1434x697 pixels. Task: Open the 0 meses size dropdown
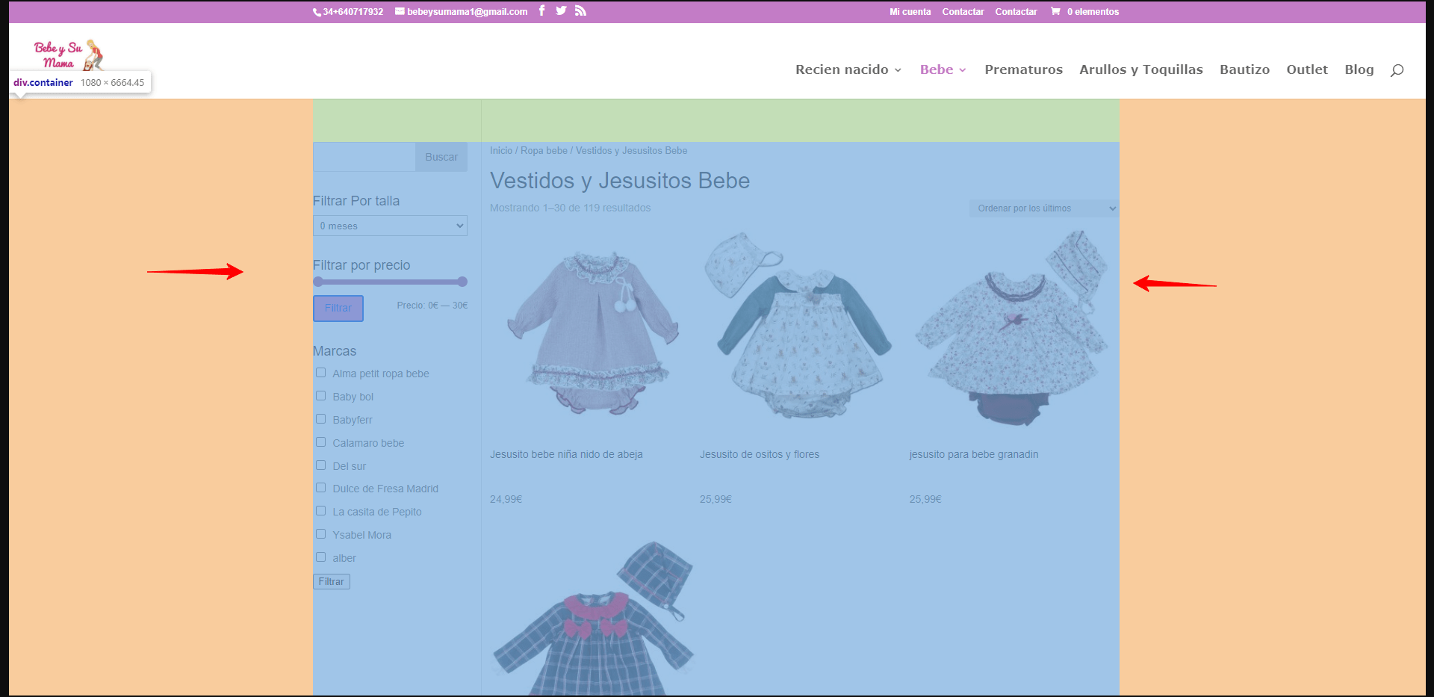click(390, 226)
